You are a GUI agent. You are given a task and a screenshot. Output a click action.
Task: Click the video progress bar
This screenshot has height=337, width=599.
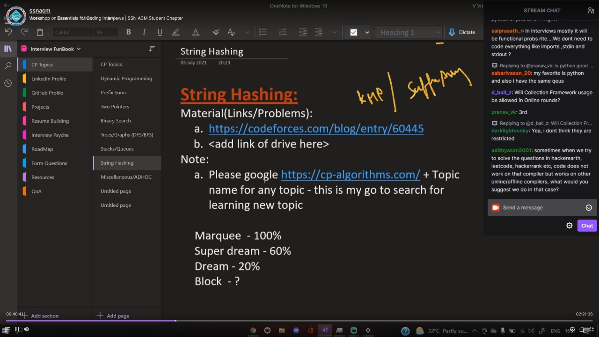(x=299, y=321)
